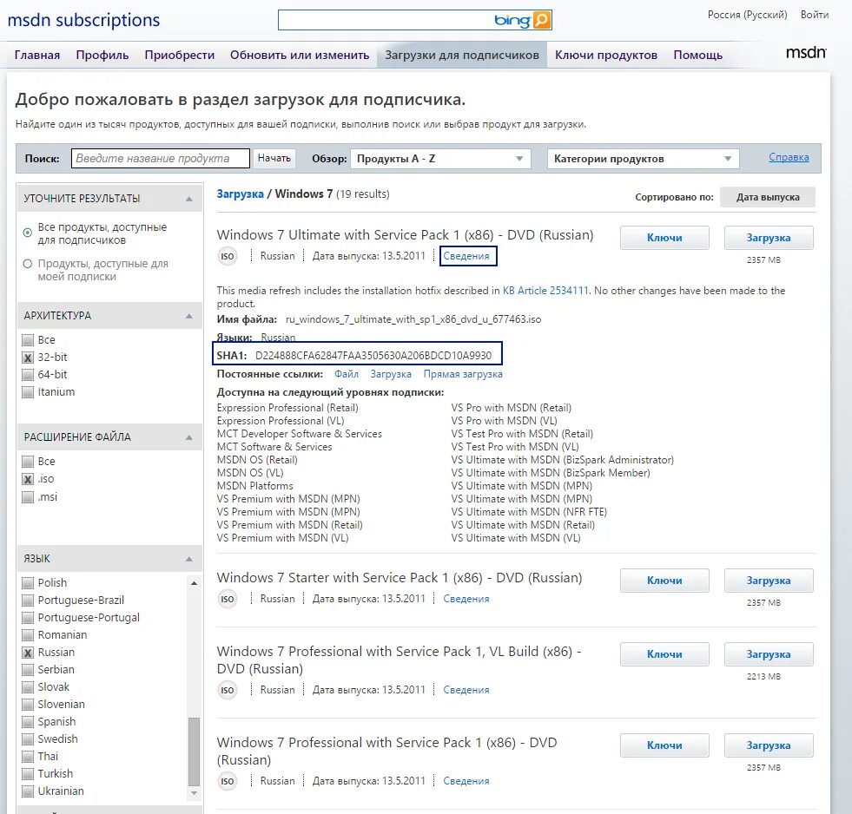The image size is (852, 814).
Task: Click Ключи button for Windows 7 Professional DVD
Action: (664, 745)
